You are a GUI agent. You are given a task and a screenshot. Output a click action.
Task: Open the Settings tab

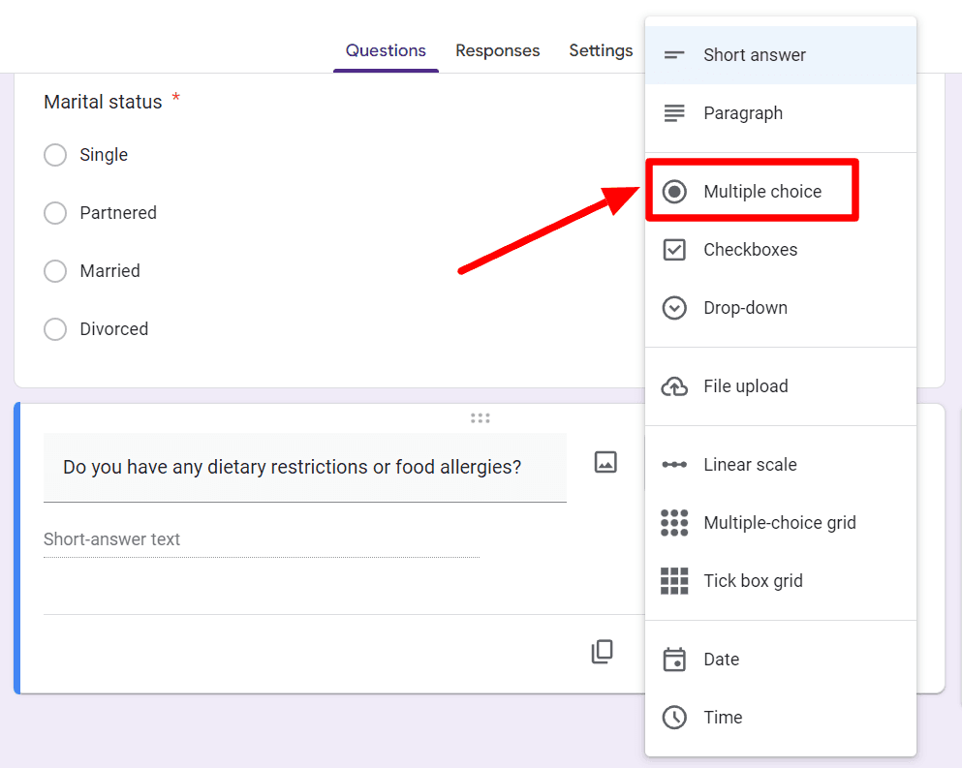click(601, 50)
